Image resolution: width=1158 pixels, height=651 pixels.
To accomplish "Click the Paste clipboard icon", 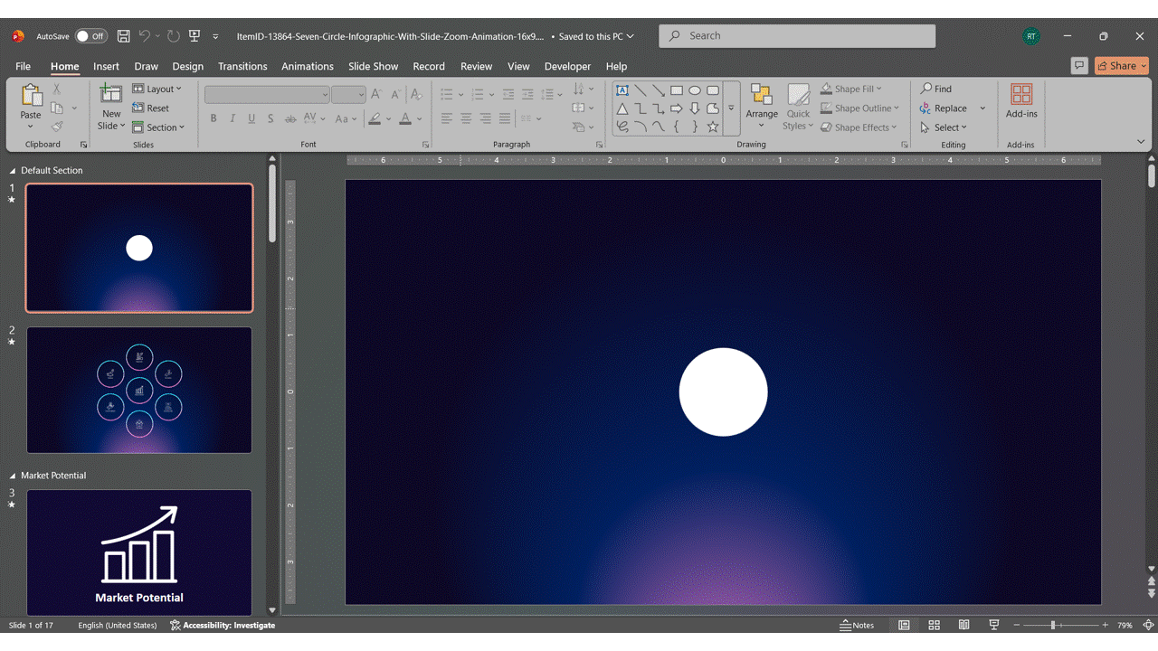I will tap(31, 96).
